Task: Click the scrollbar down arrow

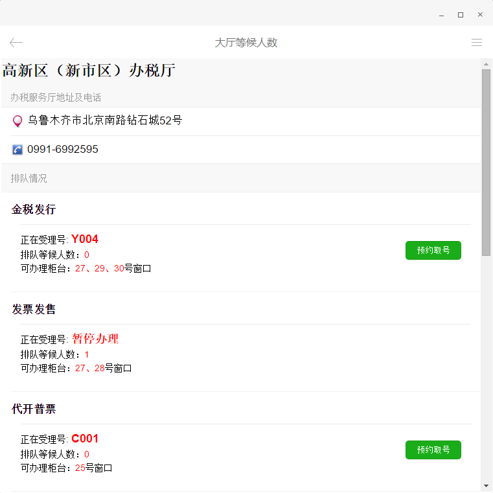Action: coord(486,486)
